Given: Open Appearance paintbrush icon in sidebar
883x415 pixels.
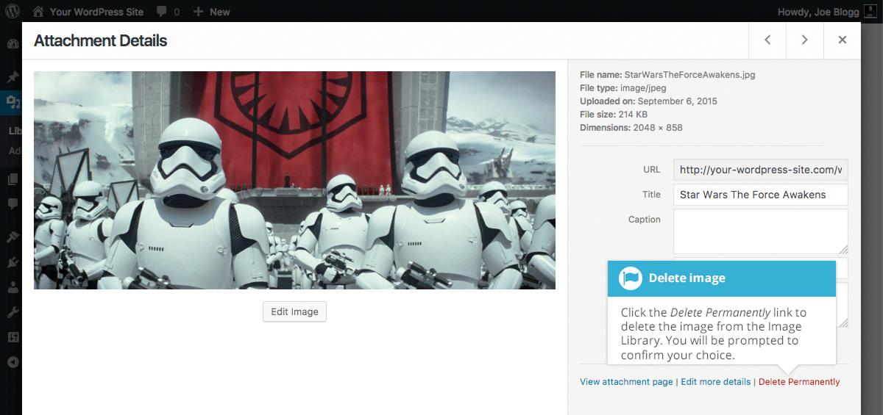Looking at the screenshot, I should tap(13, 237).
